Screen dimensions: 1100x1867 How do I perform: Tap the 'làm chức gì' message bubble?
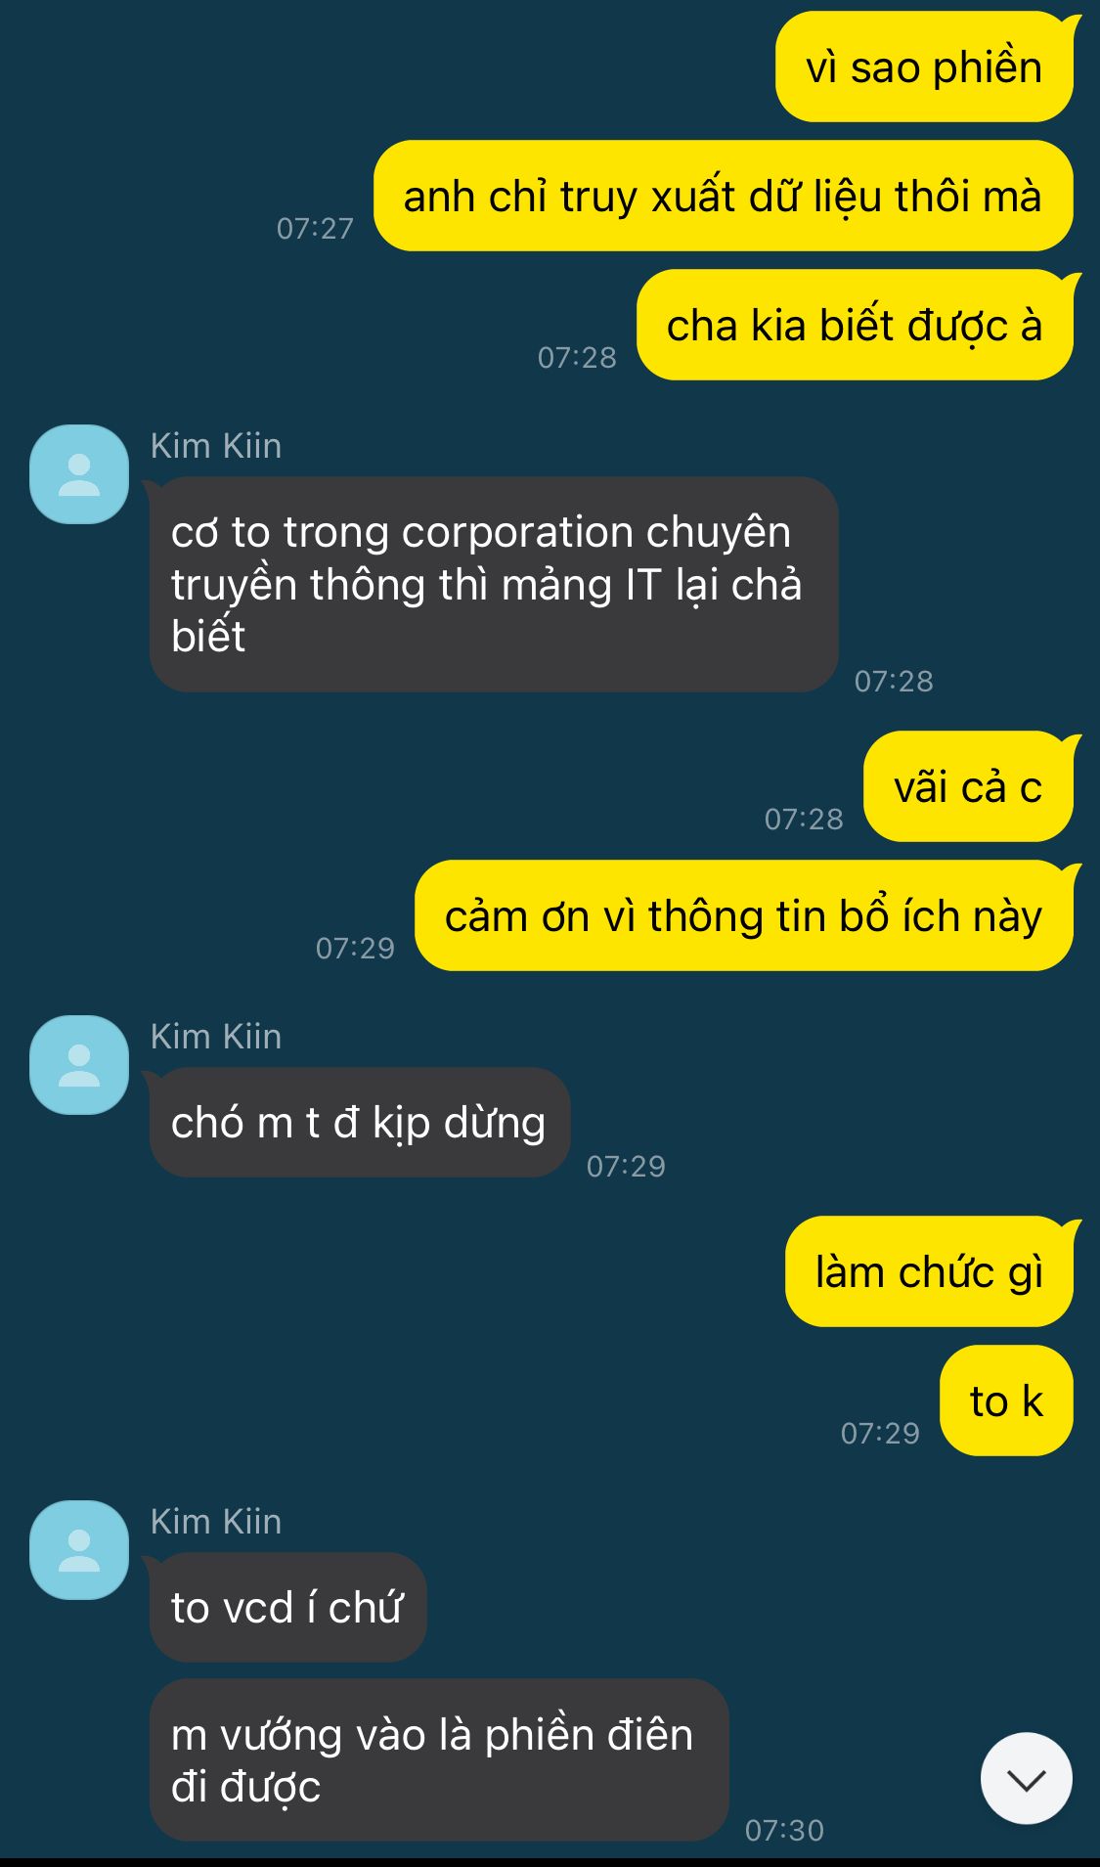click(929, 1271)
